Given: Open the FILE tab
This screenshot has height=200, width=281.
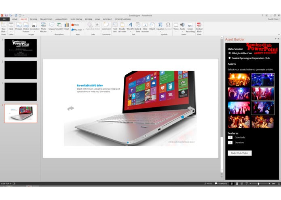Looking at the screenshot, I should pyautogui.click(x=5, y=19).
